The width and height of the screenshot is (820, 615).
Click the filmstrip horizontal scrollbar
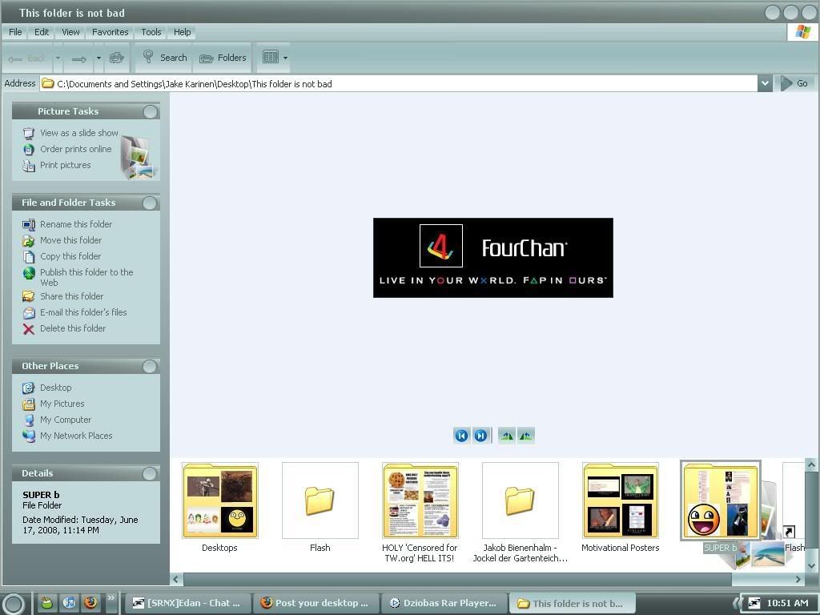click(457, 579)
